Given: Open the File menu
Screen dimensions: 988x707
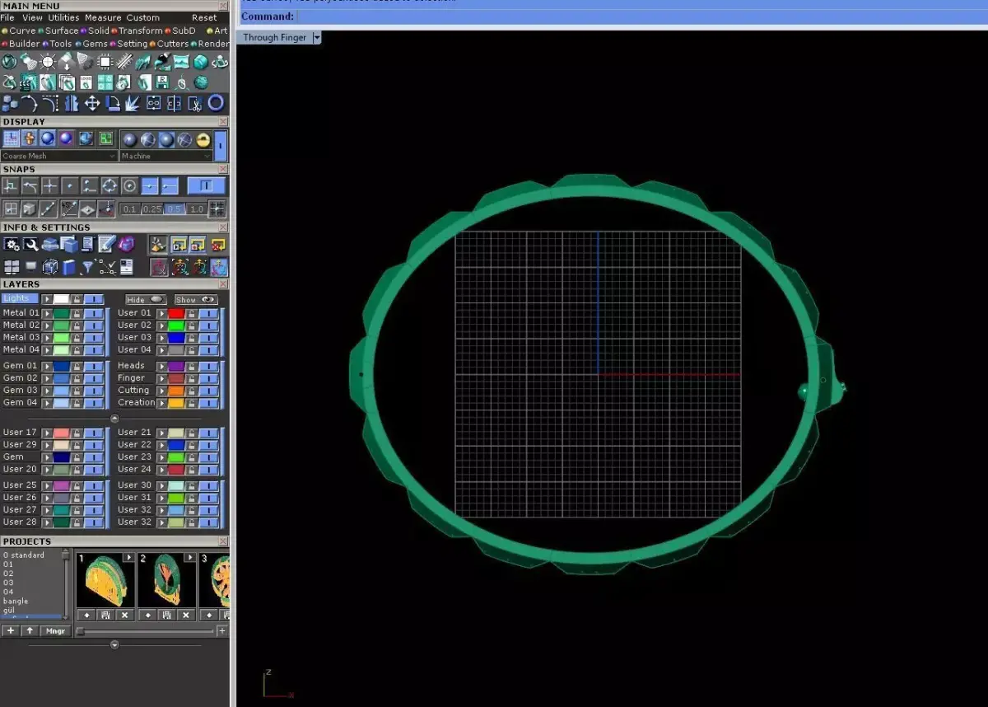Looking at the screenshot, I should tap(7, 17).
